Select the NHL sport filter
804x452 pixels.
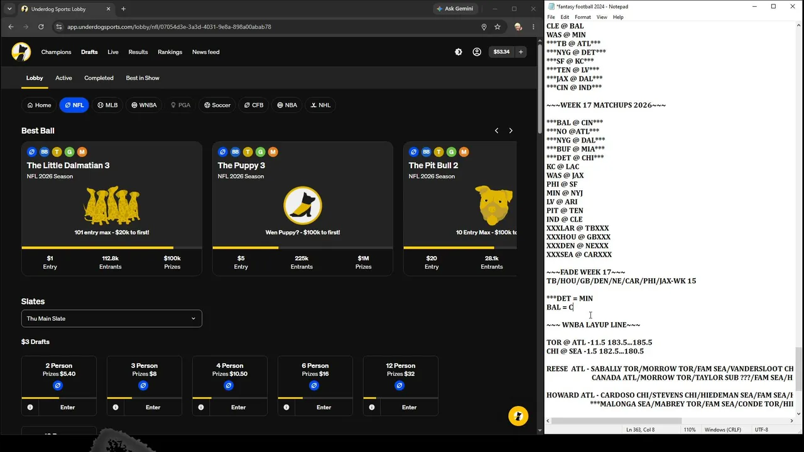pos(320,105)
